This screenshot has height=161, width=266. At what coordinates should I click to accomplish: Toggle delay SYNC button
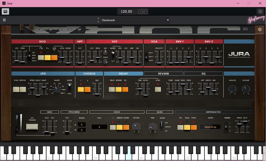(x=158, y=90)
